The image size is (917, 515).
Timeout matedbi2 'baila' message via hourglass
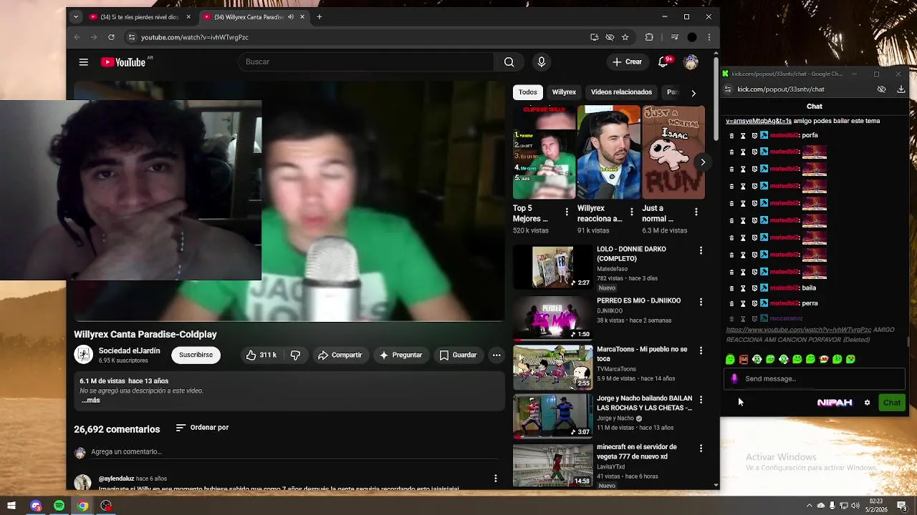click(743, 288)
